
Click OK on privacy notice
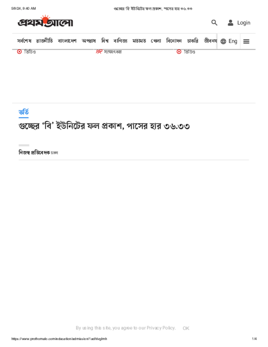[x=186, y=328]
